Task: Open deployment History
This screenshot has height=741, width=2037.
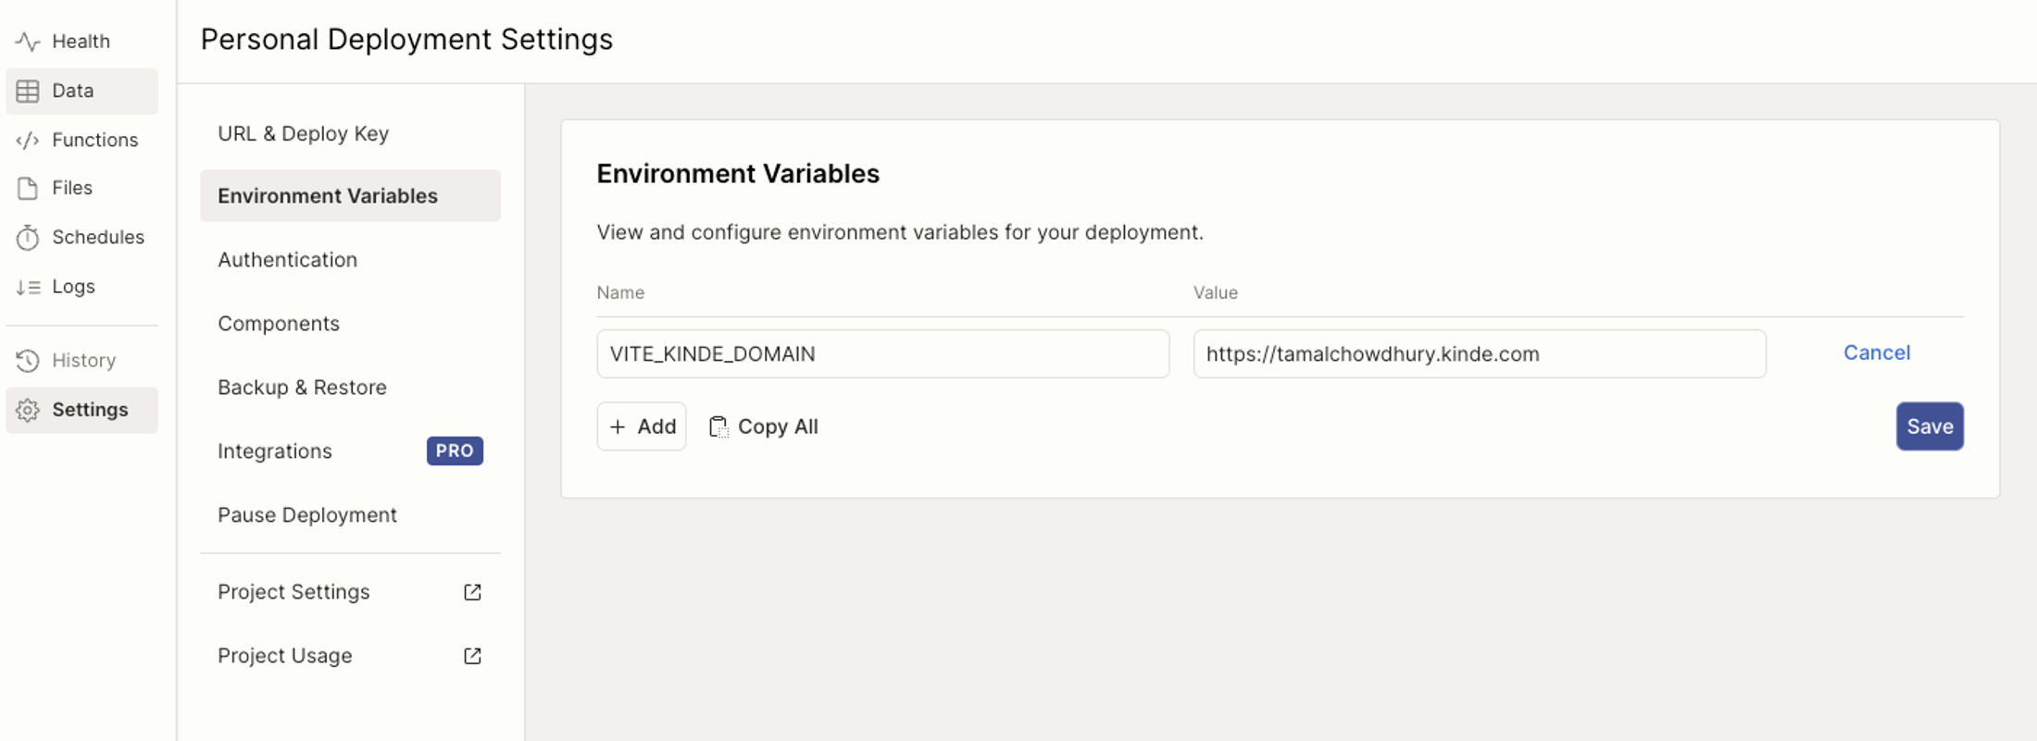Action: point(81,361)
